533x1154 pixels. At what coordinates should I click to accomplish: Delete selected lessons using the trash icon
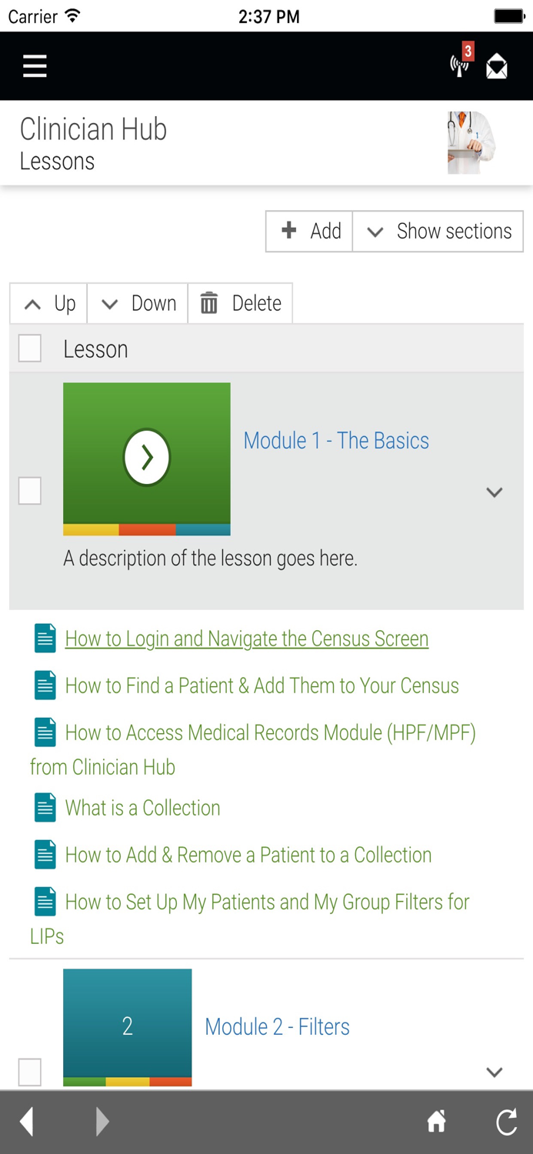tap(241, 303)
